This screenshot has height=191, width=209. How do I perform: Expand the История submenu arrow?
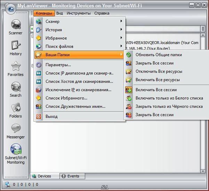coord(121,29)
